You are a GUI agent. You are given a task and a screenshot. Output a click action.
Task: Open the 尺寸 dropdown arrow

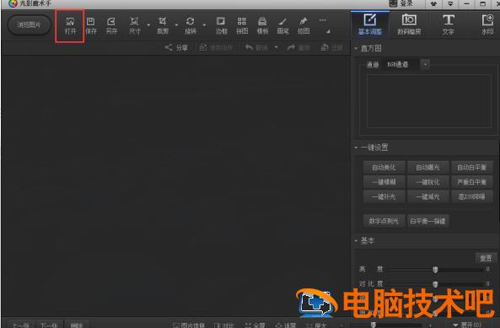pyautogui.click(x=148, y=24)
